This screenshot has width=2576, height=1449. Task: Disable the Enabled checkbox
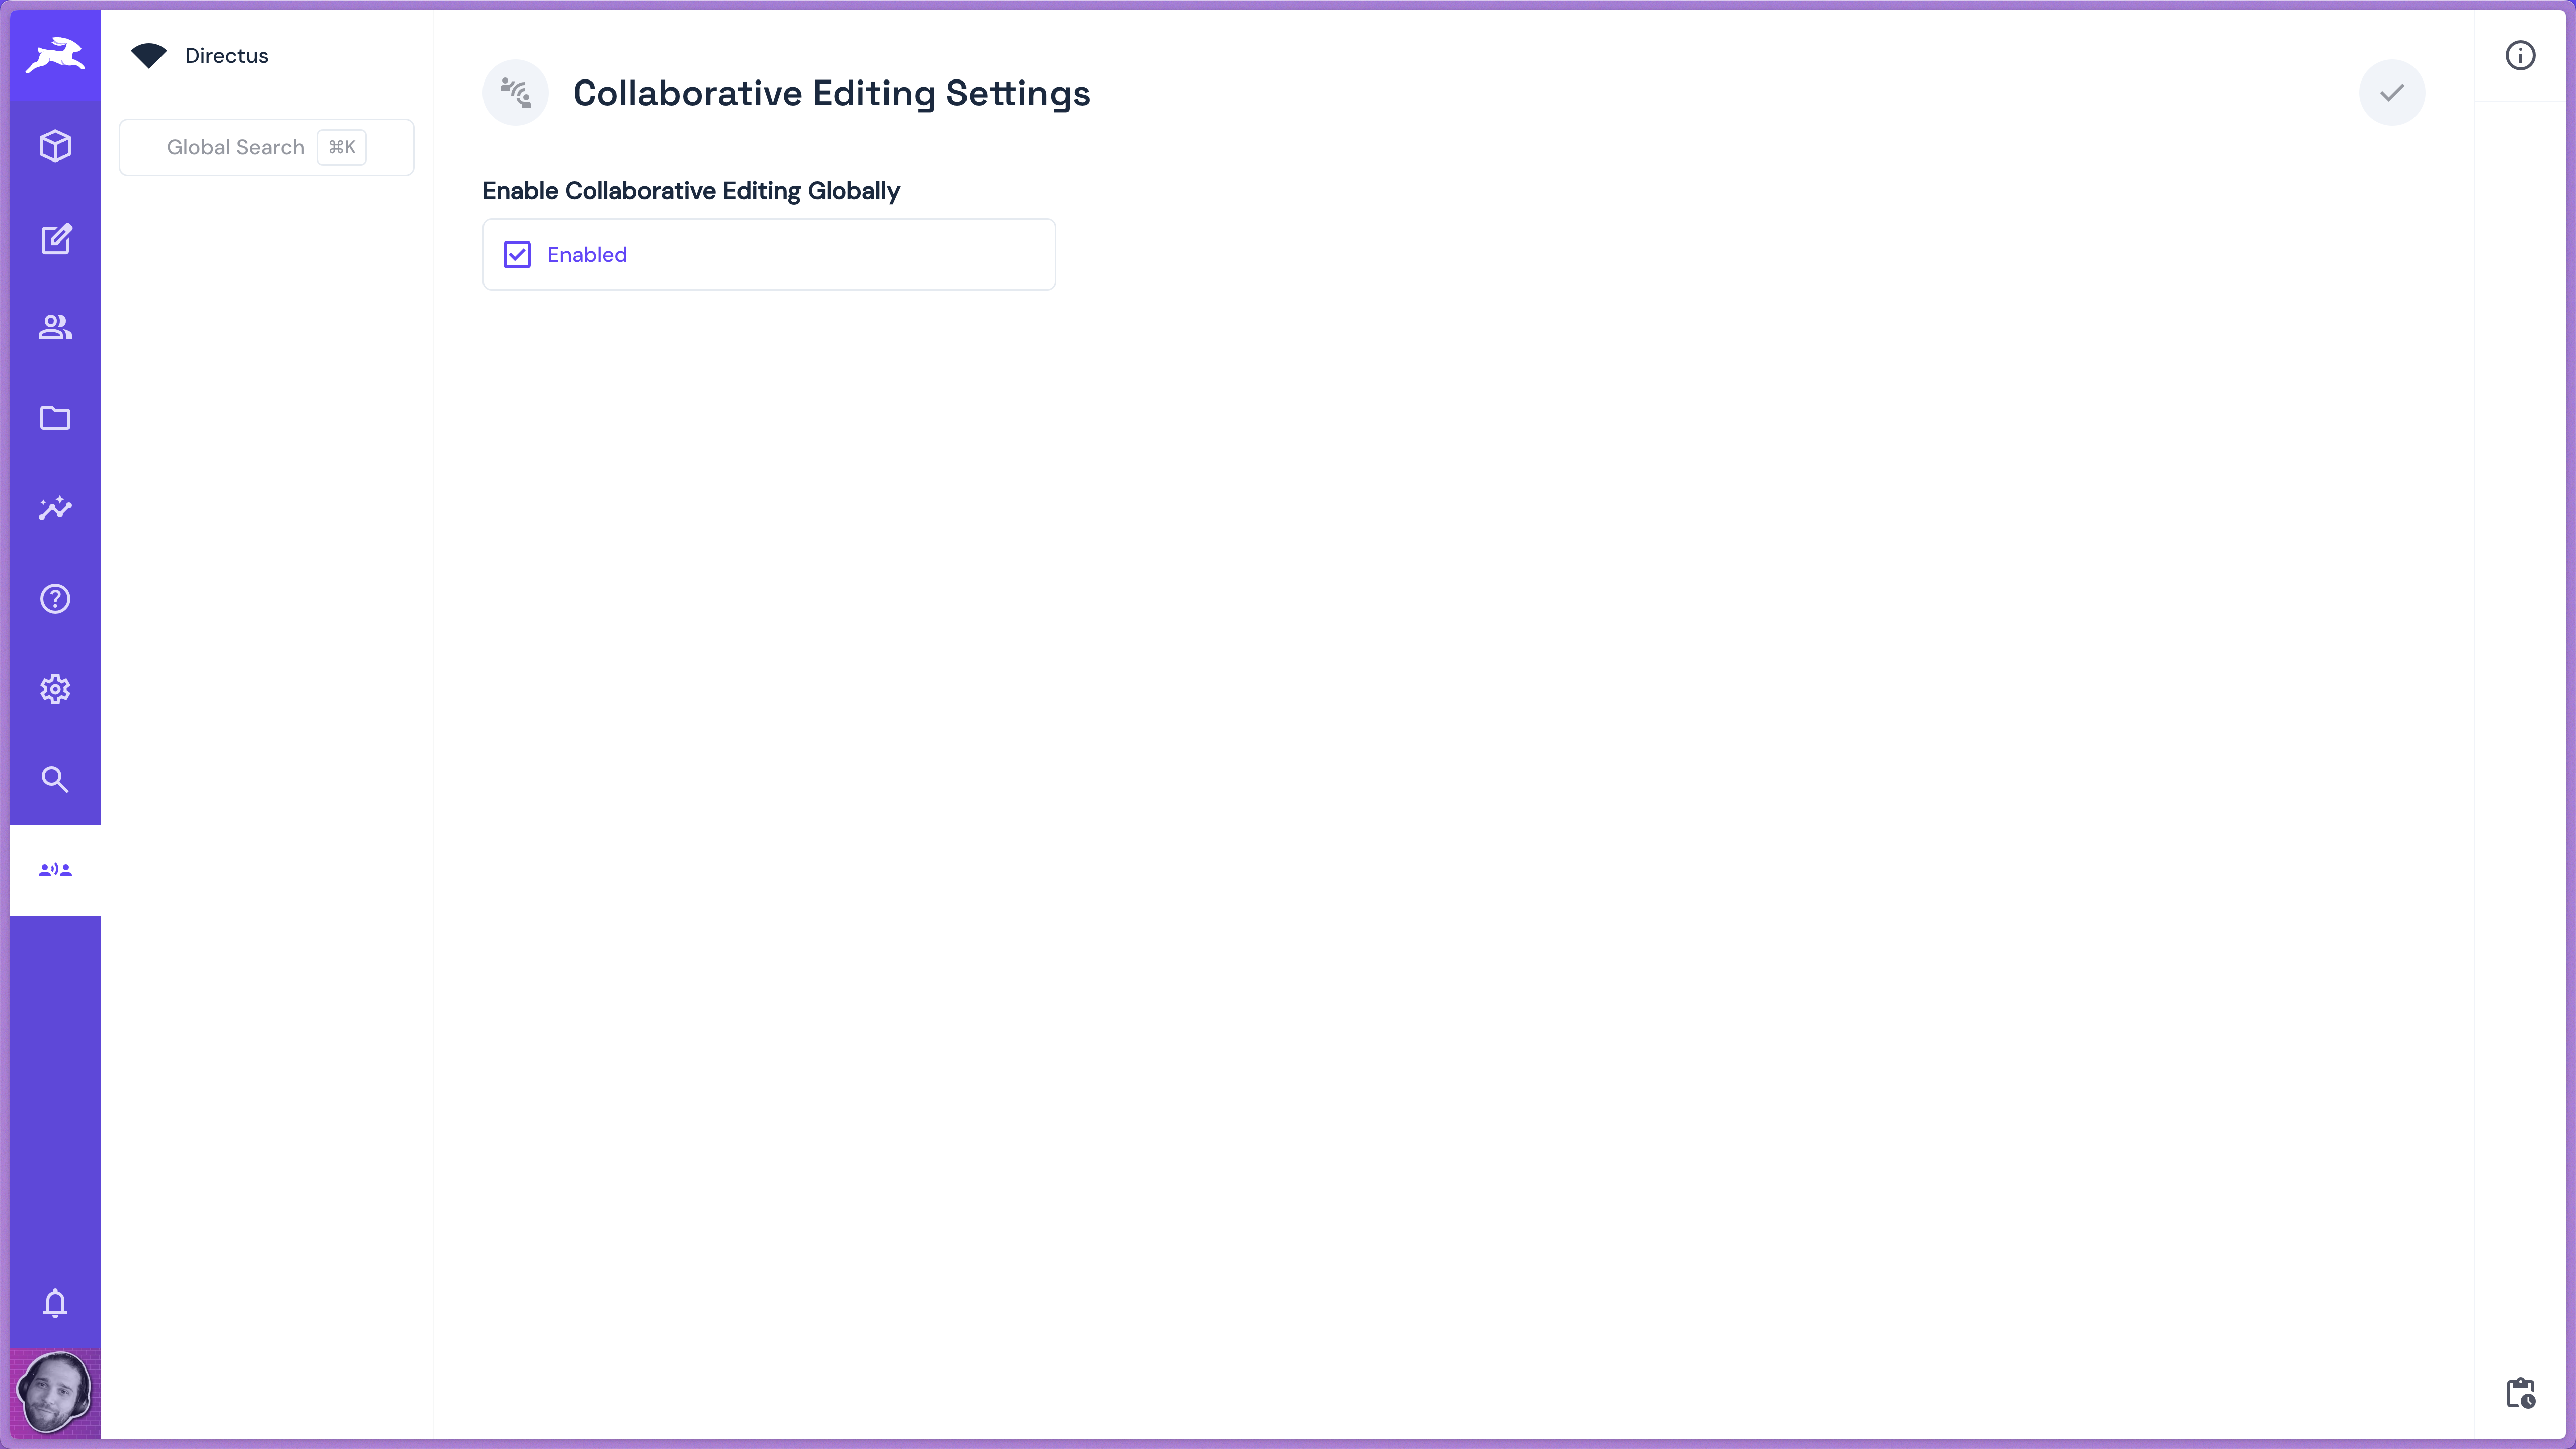[x=517, y=254]
